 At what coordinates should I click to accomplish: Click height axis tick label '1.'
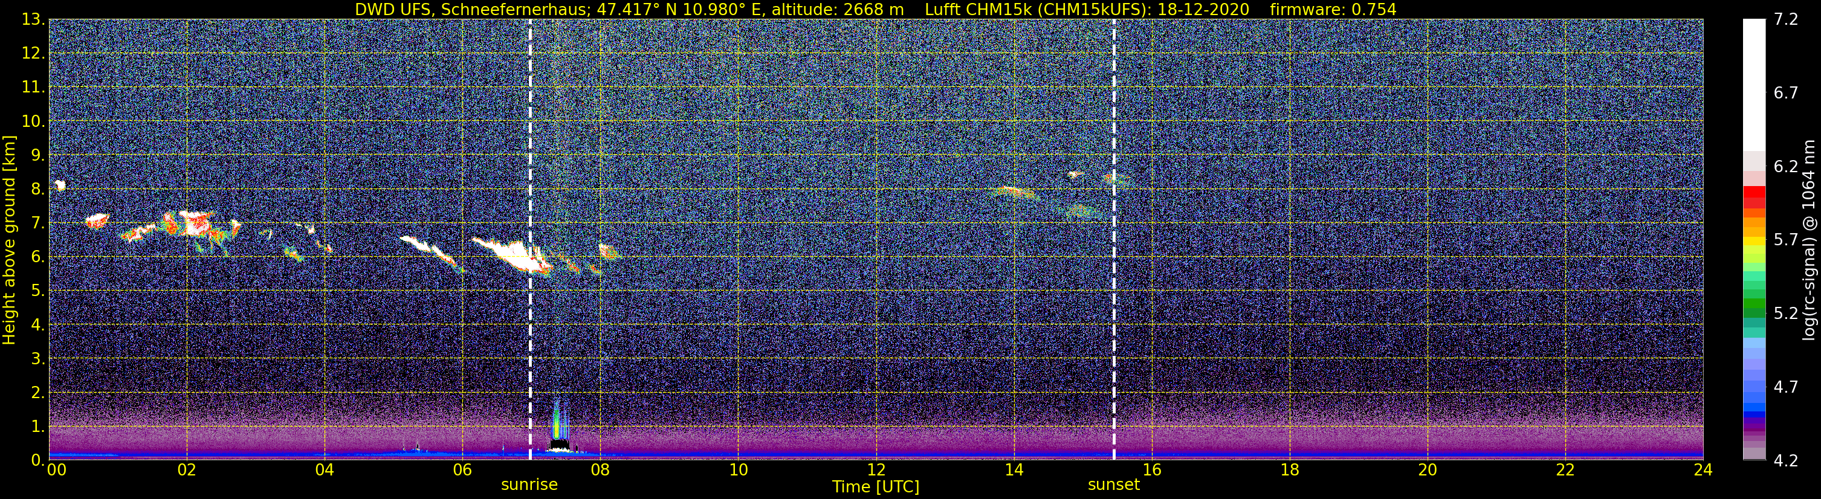coord(37,427)
